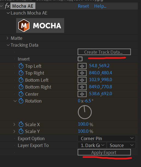The image size is (141, 167).
Task: Click Top Right value 840.0
Action: [94, 73]
